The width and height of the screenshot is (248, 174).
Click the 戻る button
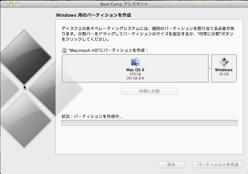[171, 165]
